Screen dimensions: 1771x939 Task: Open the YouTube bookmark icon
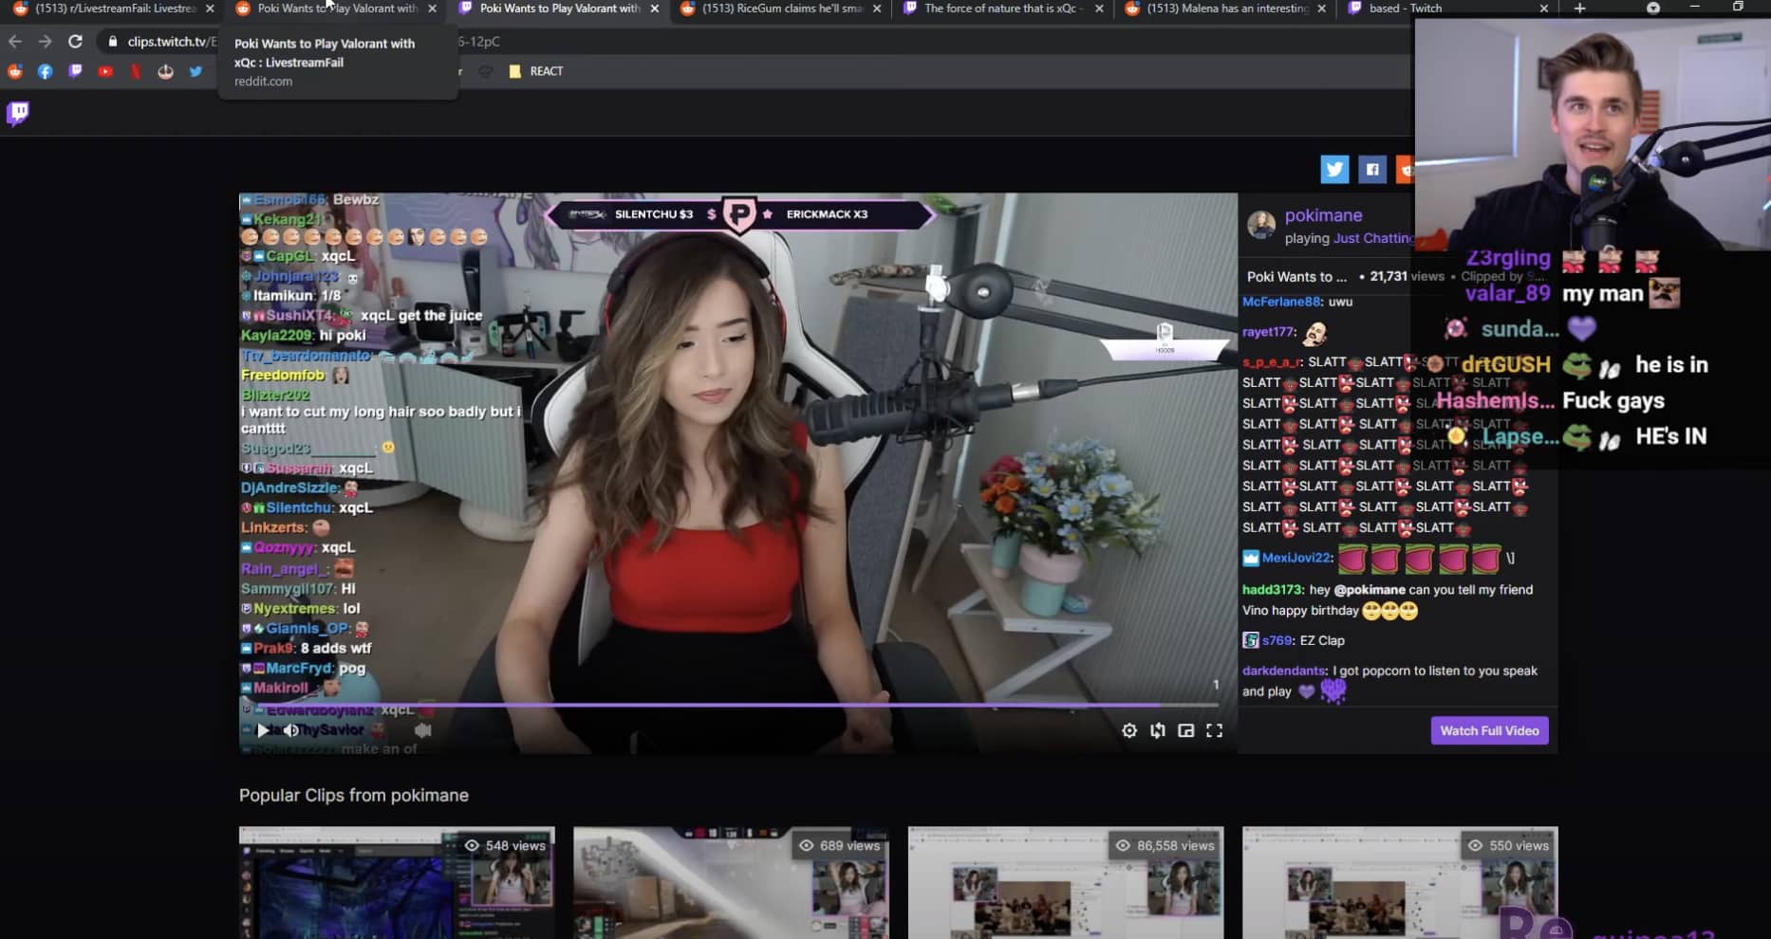click(105, 71)
